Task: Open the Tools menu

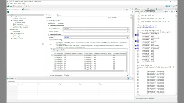Action: pos(15,4)
